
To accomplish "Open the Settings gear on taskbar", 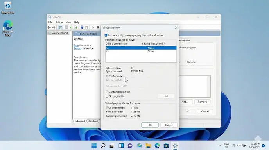I will click(x=175, y=146).
